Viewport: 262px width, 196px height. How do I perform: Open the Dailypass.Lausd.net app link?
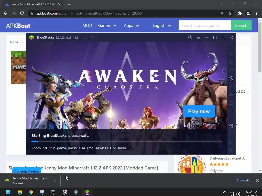(x=228, y=158)
